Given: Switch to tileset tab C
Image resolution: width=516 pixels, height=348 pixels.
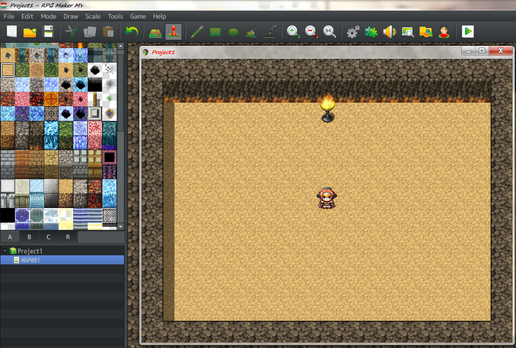Looking at the screenshot, I should click(x=48, y=237).
